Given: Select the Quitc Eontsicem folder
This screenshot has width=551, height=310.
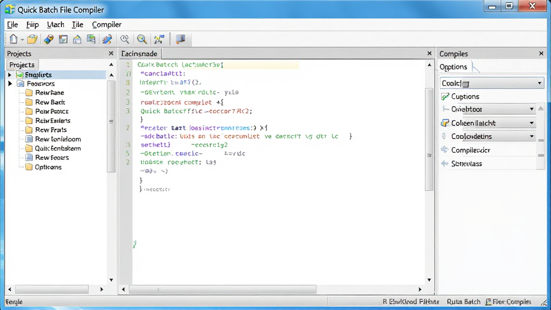Looking at the screenshot, I should click(x=58, y=149).
